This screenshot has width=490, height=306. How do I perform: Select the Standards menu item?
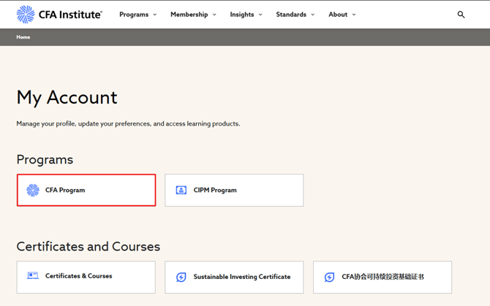tap(291, 15)
